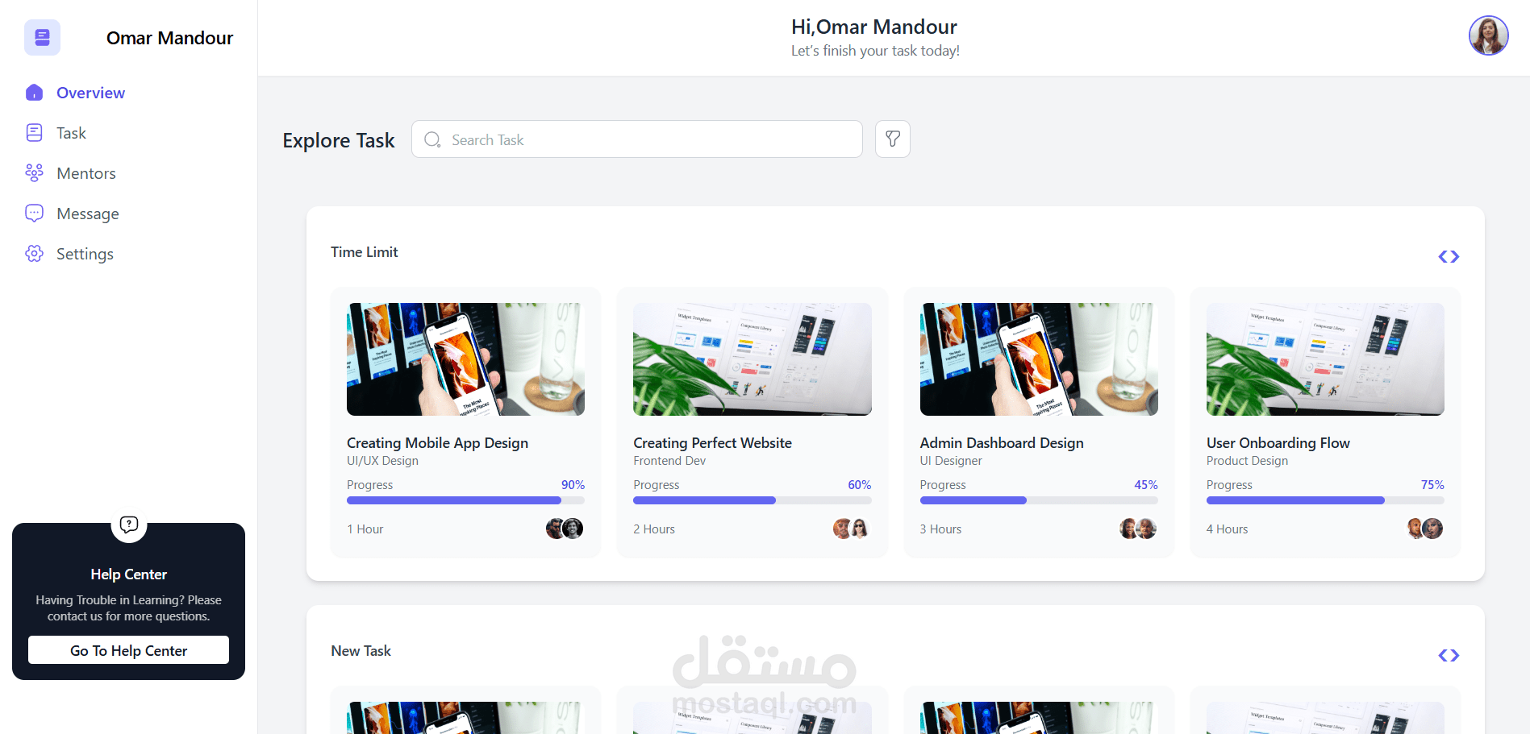This screenshot has height=734, width=1530.
Task: Click the Task list icon in sidebar
Action: point(34,133)
